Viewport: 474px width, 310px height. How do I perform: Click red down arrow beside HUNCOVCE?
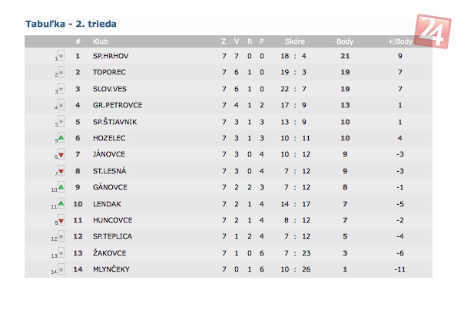click(x=61, y=219)
